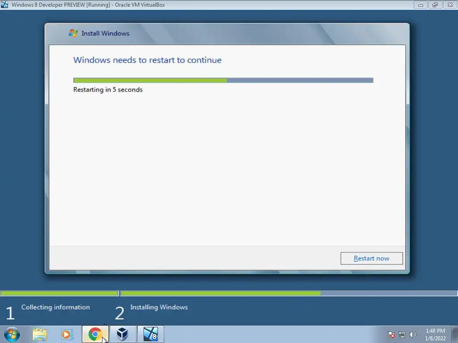Screen dimensions: 458x343
Task: Open VirtualBox Manager taskbar icon
Action: click(x=123, y=334)
